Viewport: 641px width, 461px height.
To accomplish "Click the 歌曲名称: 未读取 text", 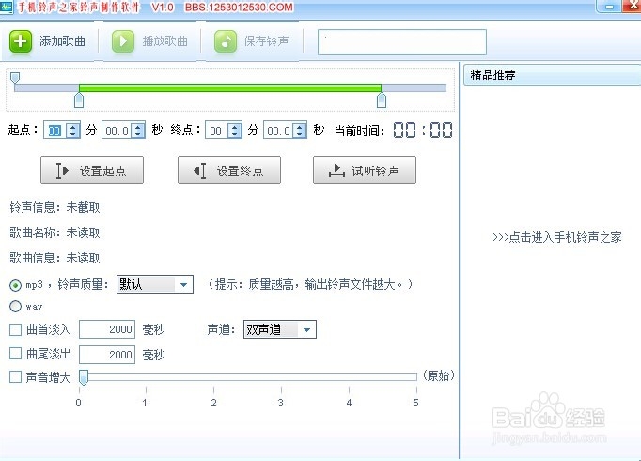I will [55, 232].
